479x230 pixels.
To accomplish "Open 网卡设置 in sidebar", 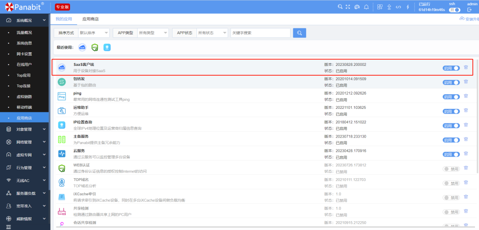I will point(24,54).
